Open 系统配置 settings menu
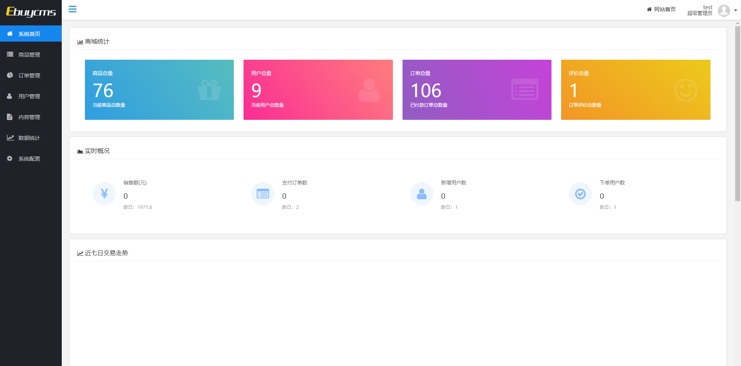This screenshot has width=741, height=366. point(29,159)
